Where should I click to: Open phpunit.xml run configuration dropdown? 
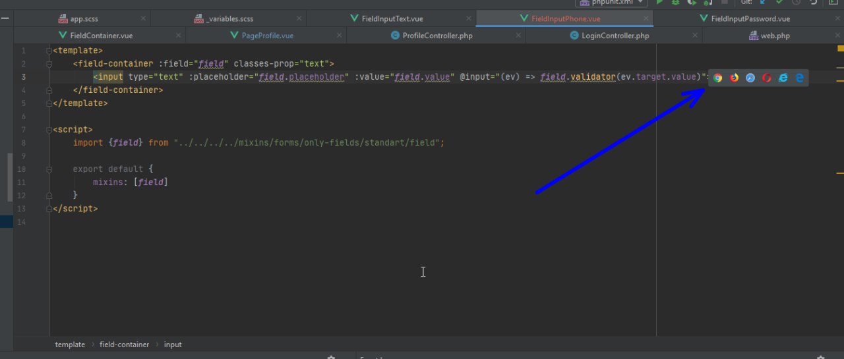[x=611, y=3]
